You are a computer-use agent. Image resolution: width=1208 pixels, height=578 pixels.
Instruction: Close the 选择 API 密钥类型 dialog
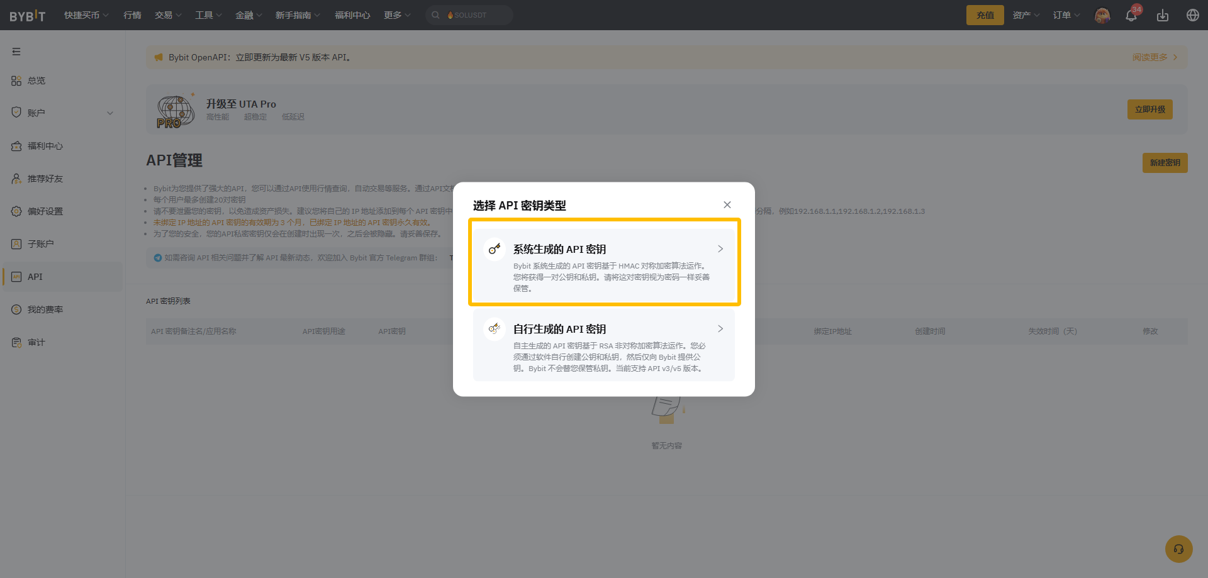[x=727, y=205]
